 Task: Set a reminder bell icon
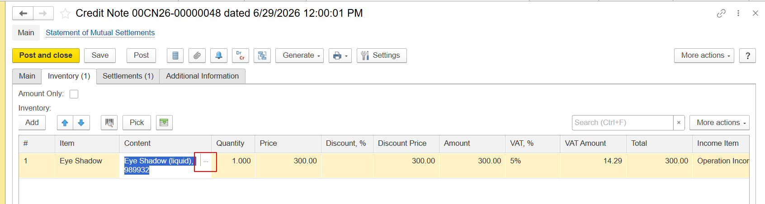point(218,56)
